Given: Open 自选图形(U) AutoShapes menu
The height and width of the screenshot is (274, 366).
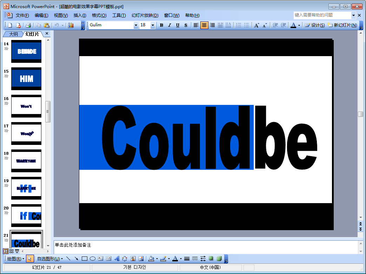Looking at the screenshot, I should [x=50, y=259].
